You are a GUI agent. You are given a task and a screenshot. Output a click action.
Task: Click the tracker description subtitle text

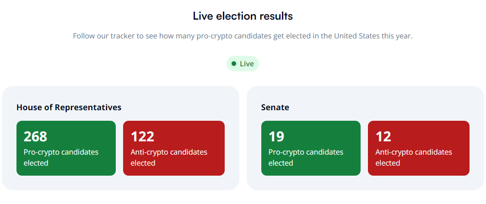pyautogui.click(x=243, y=36)
